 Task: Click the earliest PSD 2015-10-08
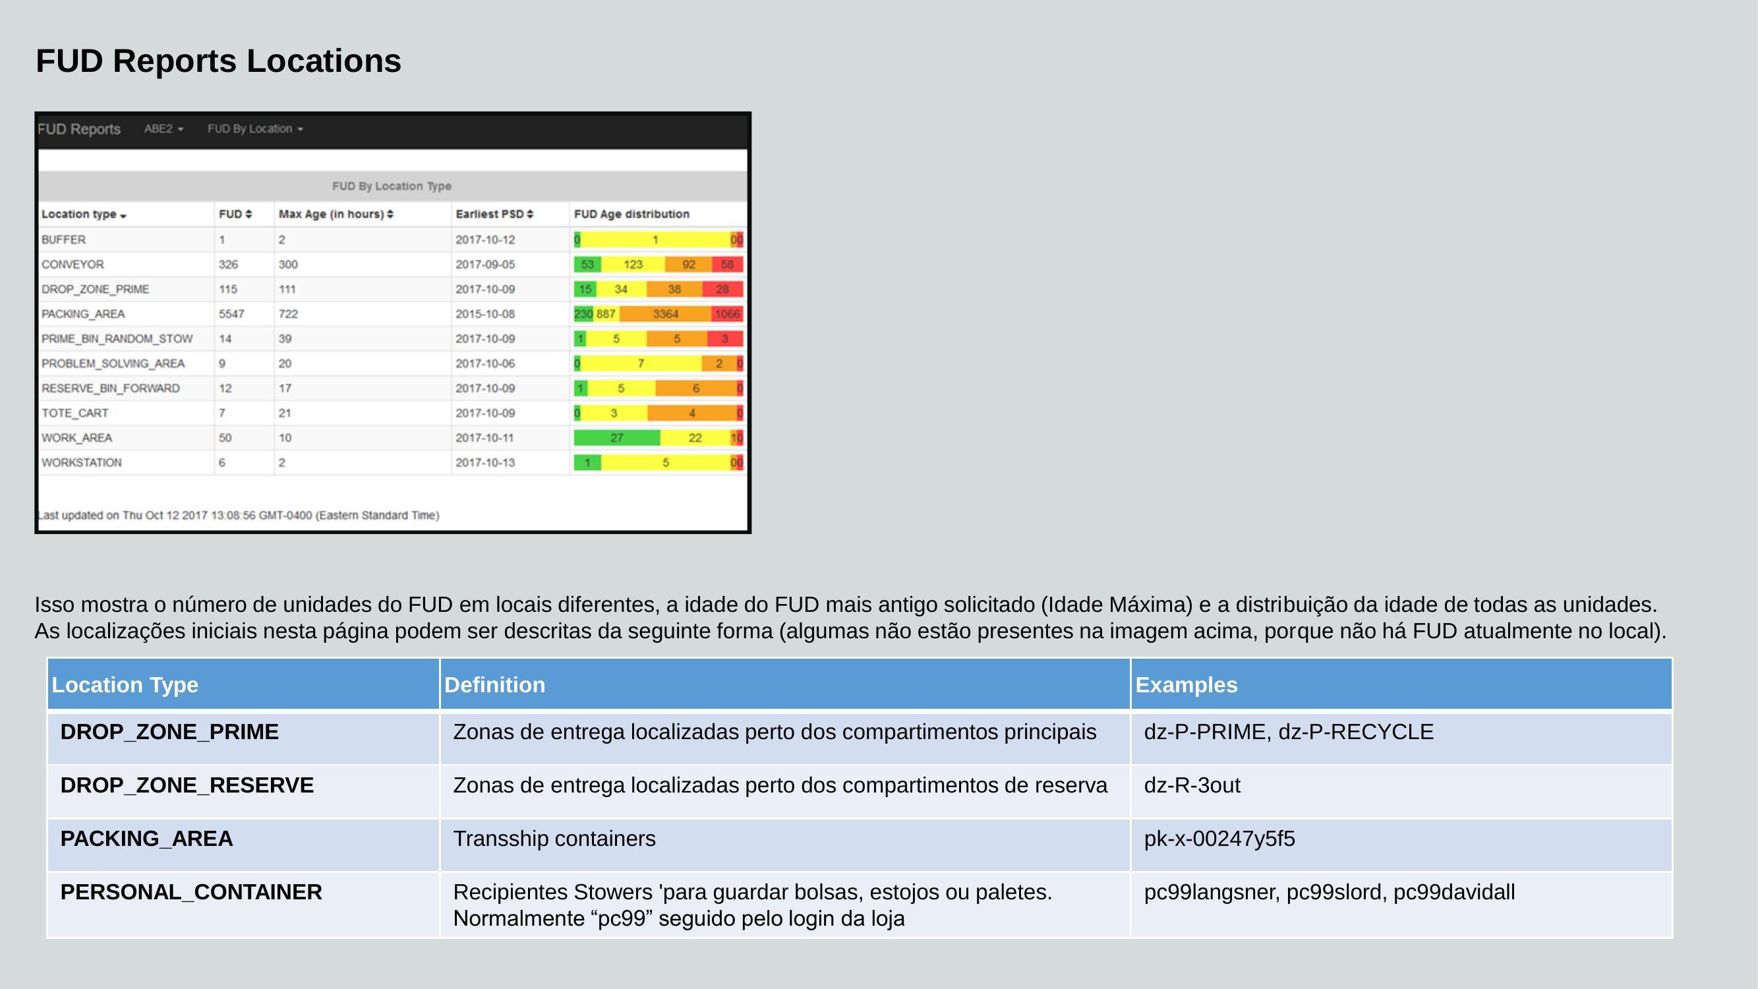[485, 314]
